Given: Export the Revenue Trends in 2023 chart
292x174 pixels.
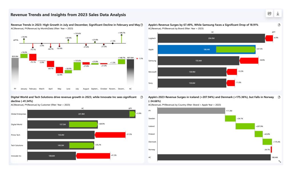Looking at the screenshot, I should click(141, 25).
